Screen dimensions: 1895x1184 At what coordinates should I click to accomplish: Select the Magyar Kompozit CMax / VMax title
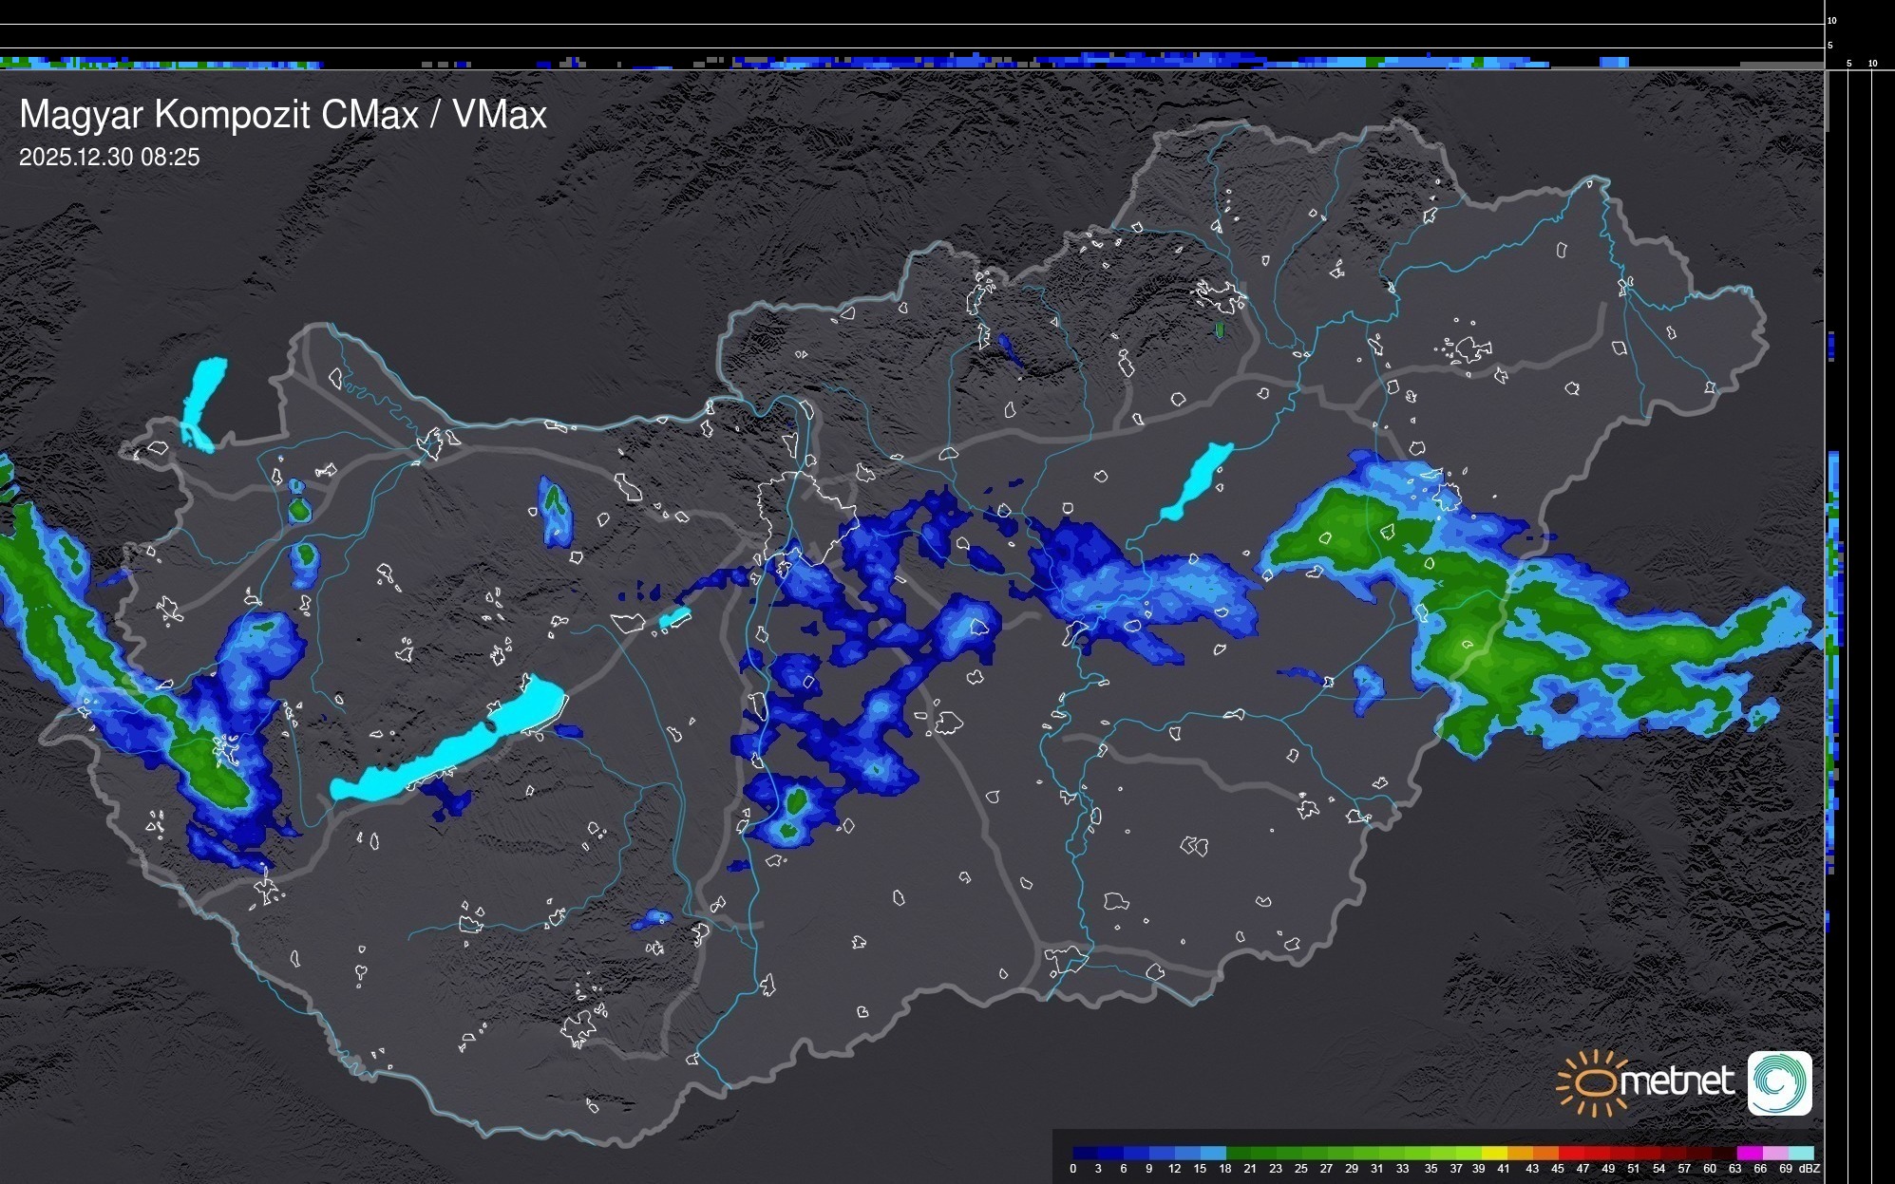[283, 115]
